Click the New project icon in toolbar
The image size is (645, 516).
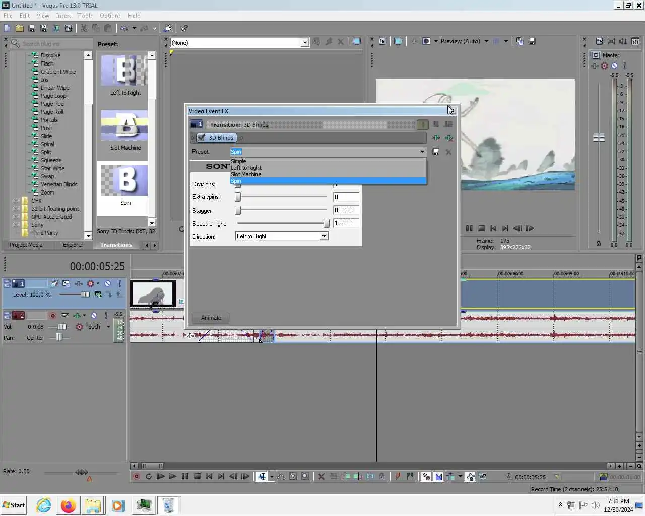[x=7, y=28]
